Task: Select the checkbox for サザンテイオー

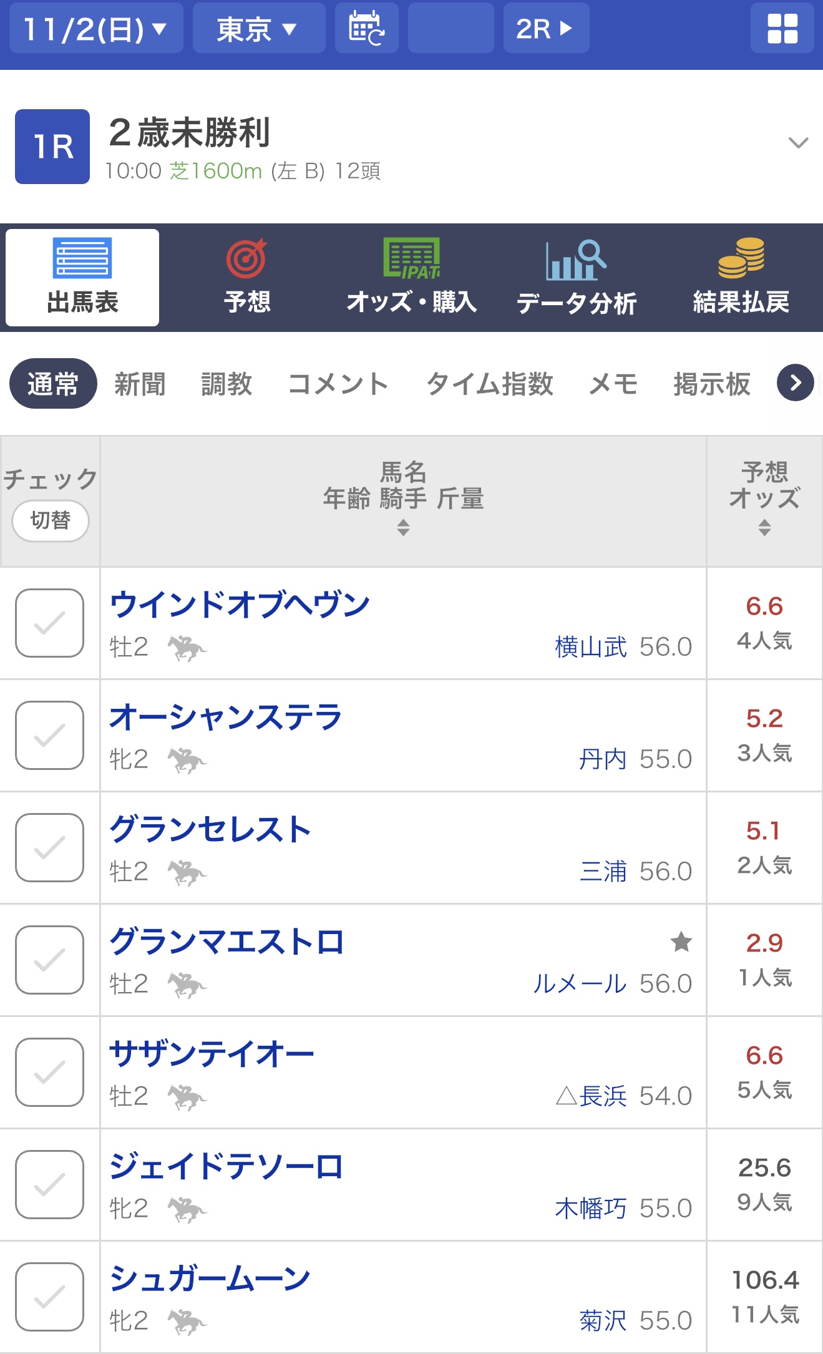Action: point(50,1072)
